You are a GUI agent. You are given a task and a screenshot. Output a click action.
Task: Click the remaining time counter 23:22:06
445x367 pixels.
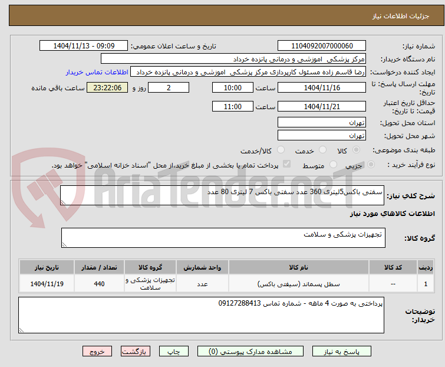click(x=107, y=88)
